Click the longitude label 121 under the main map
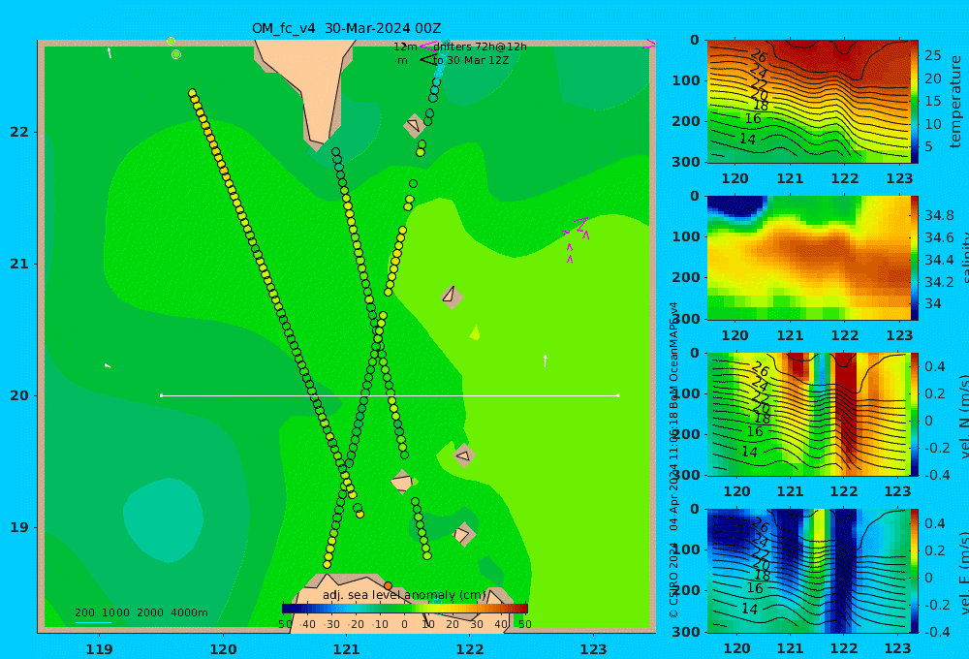 (x=346, y=649)
